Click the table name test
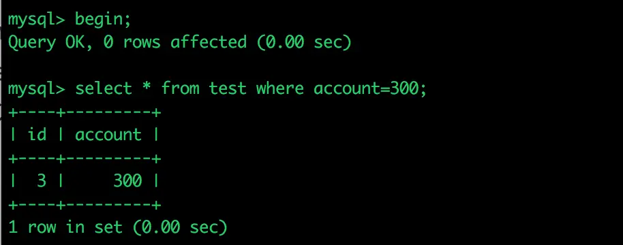This screenshot has width=623, height=245. coord(228,88)
